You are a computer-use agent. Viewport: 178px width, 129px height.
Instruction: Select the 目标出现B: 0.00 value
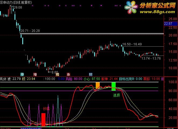131,79
